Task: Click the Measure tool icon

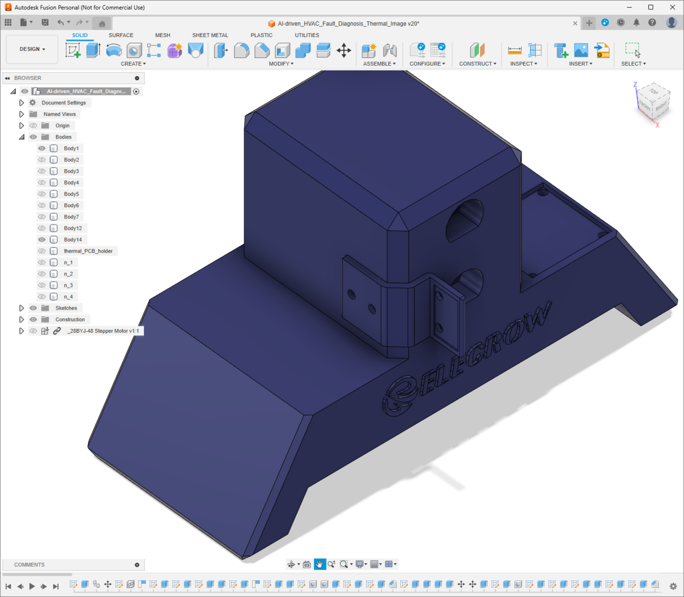Action: pos(514,51)
